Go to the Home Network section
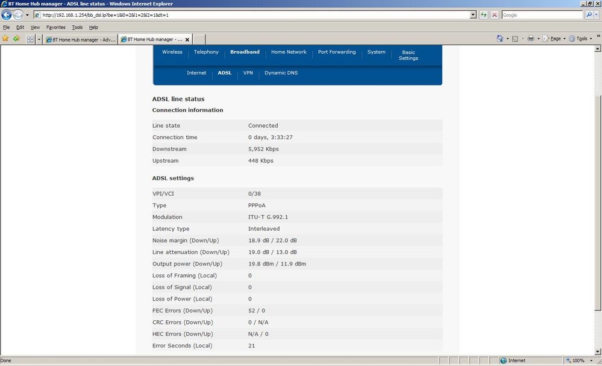The height and width of the screenshot is (366, 602). coord(289,52)
